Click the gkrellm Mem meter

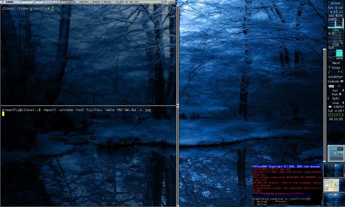pos(336,63)
